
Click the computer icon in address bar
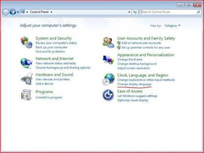point(23,12)
